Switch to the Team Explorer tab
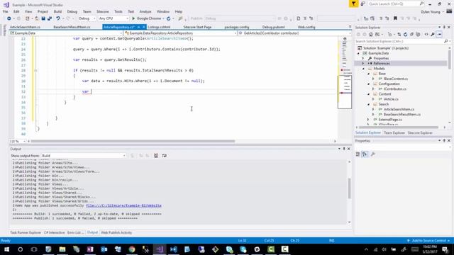Image resolution: width=454 pixels, height=255 pixels. tap(394, 132)
